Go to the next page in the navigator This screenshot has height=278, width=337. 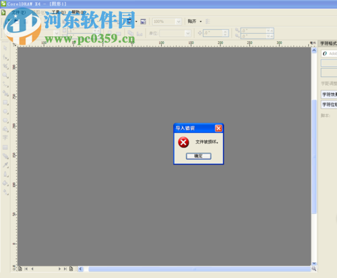click(x=59, y=269)
